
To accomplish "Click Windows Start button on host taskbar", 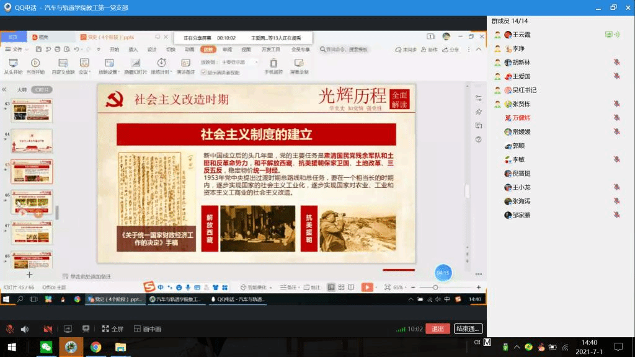I will [12, 347].
